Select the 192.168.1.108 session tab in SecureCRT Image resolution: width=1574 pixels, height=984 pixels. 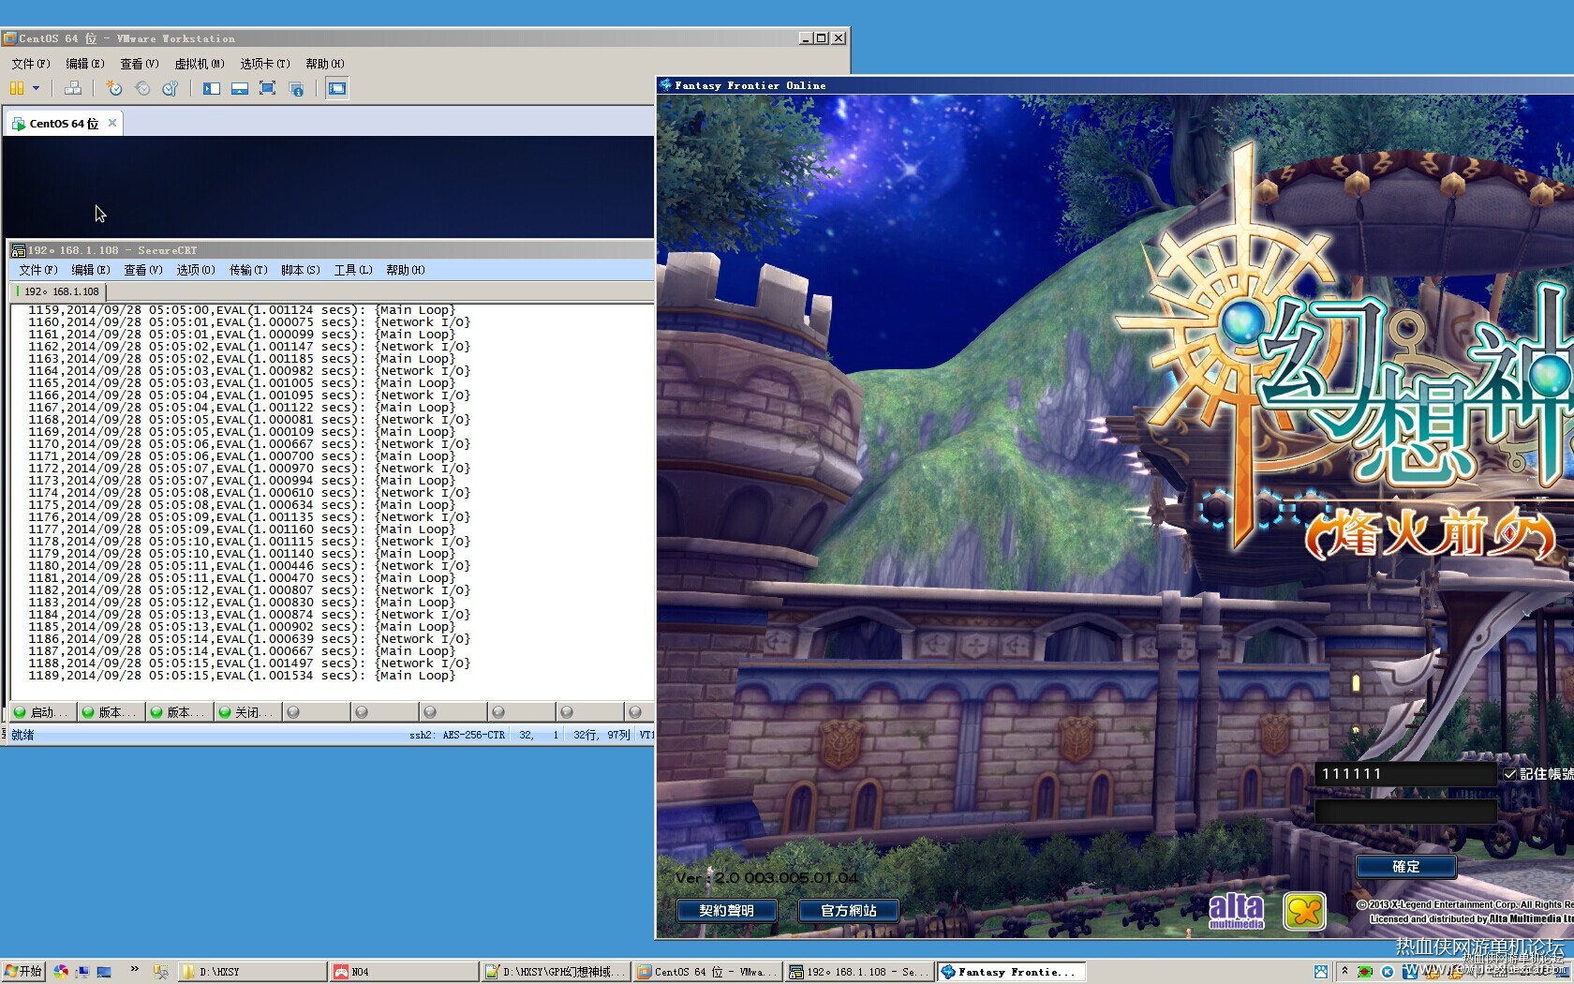coord(58,291)
